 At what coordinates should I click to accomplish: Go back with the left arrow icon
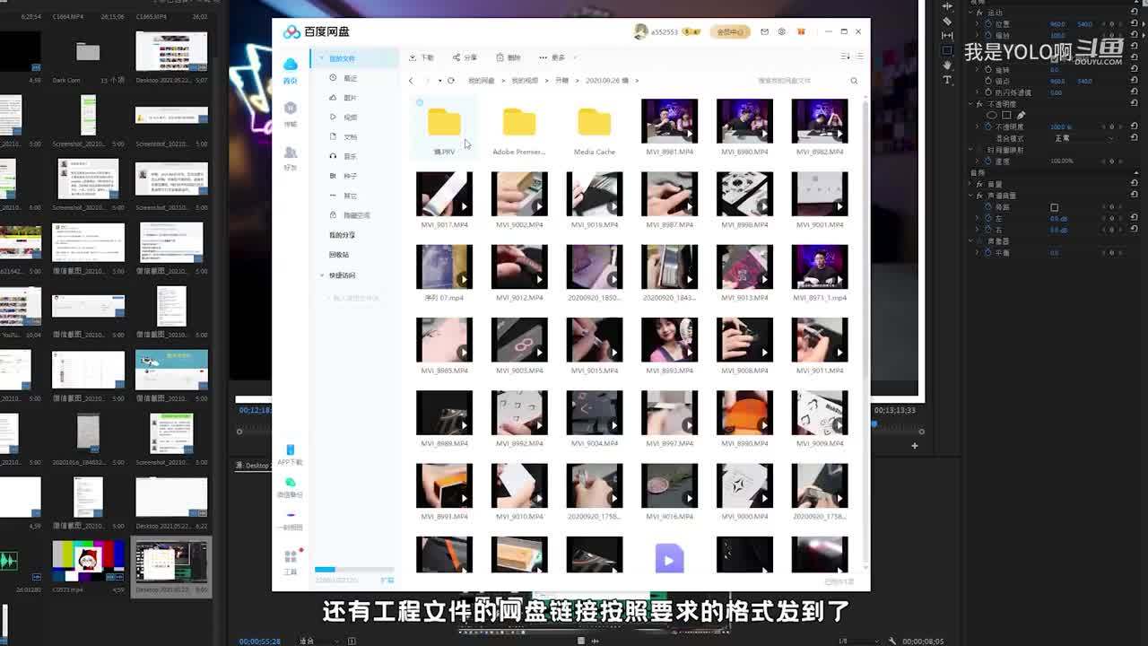pyautogui.click(x=411, y=81)
